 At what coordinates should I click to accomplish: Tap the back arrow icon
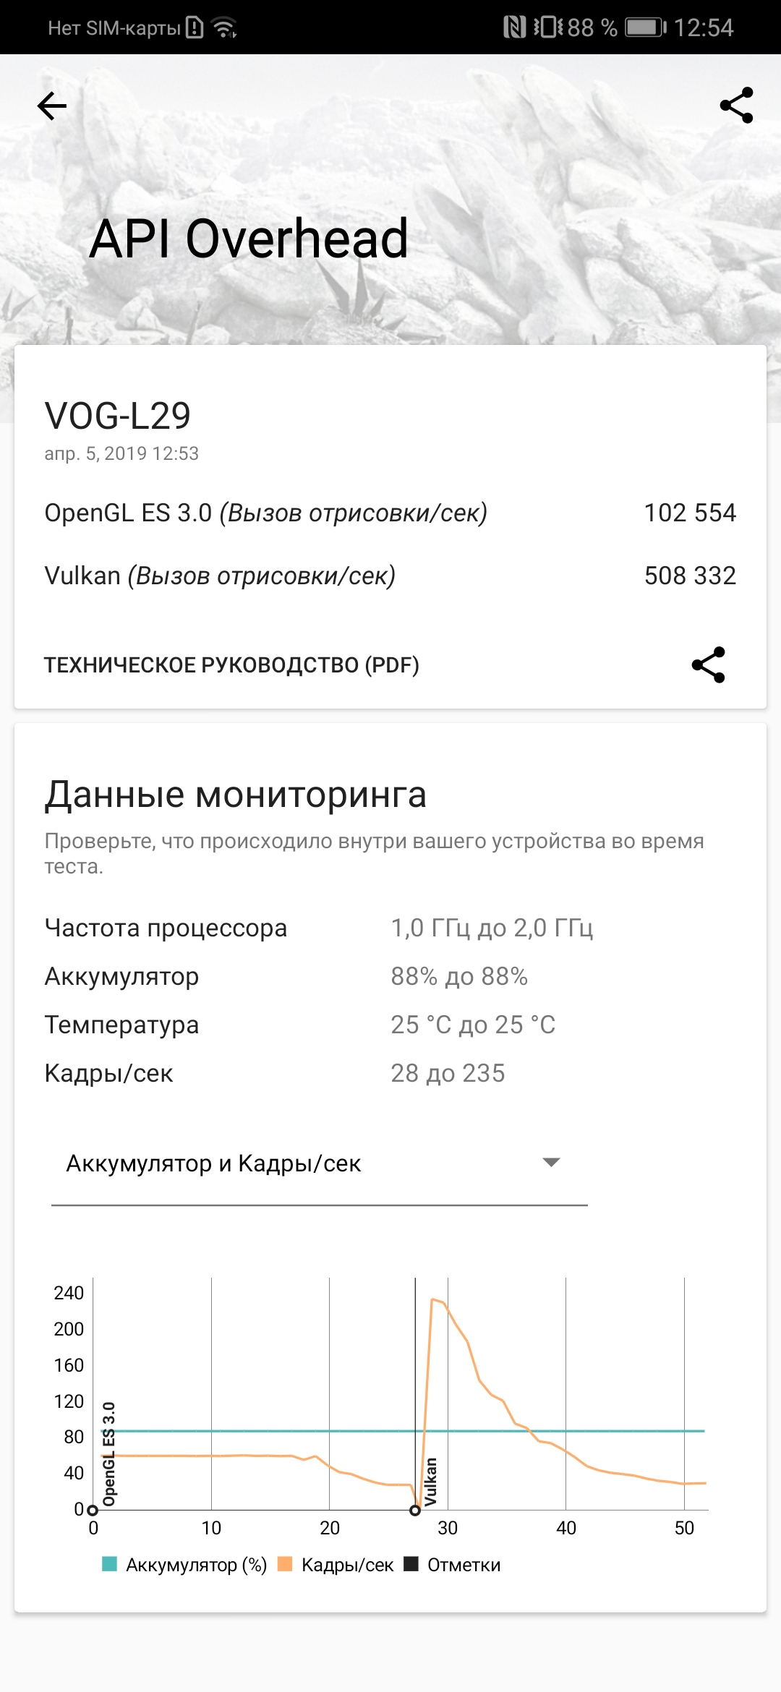pyautogui.click(x=52, y=106)
